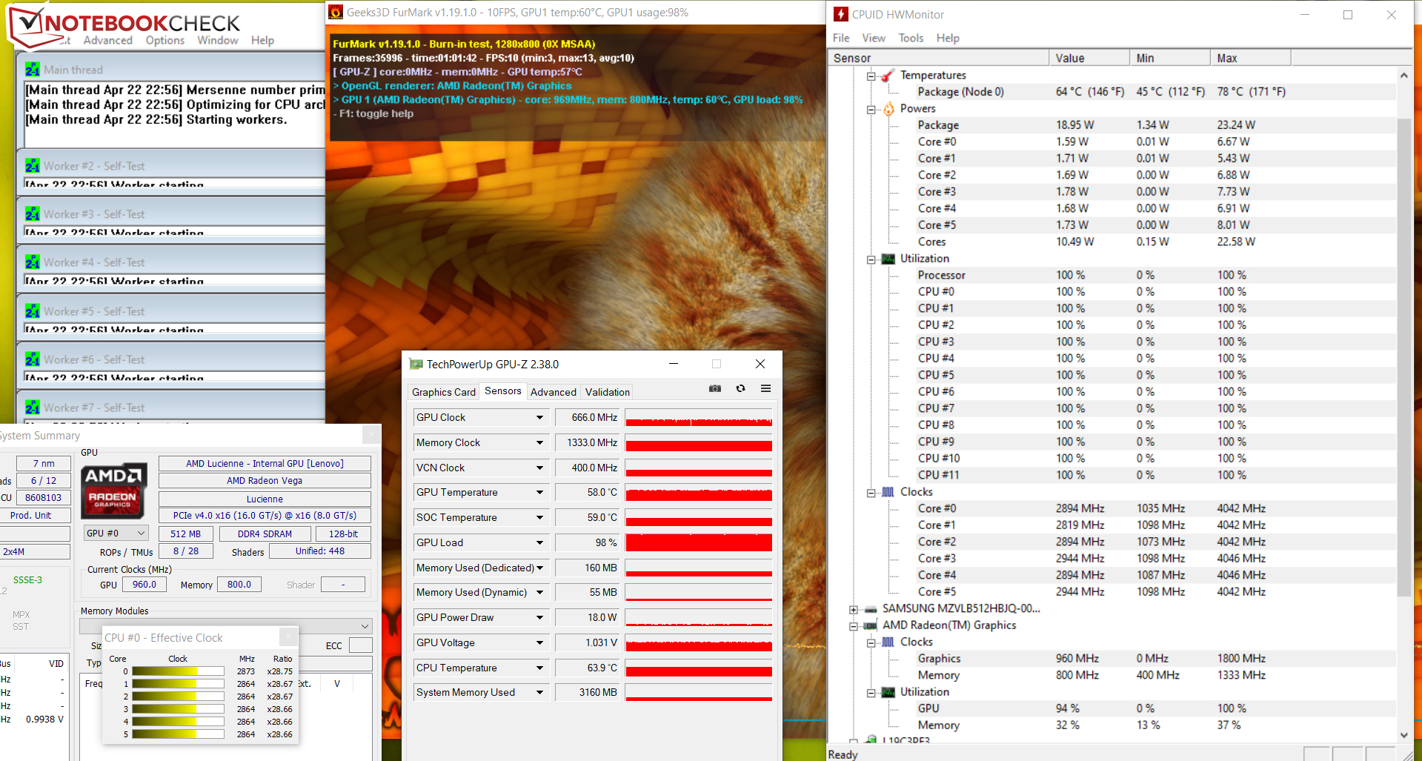
Task: Open the CPU Temperature sensor dropdown
Action: (x=540, y=668)
